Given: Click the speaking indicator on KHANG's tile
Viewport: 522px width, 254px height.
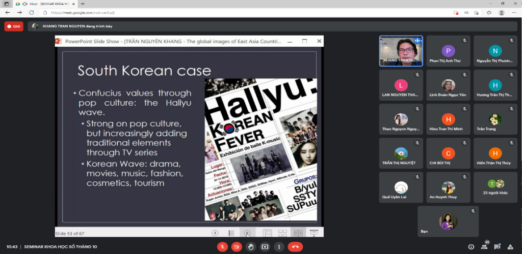Looking at the screenshot, I should pyautogui.click(x=417, y=41).
